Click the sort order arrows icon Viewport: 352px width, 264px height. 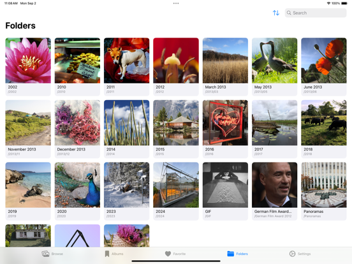click(276, 13)
